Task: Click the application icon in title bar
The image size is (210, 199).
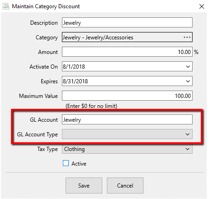Action: (x=6, y=6)
